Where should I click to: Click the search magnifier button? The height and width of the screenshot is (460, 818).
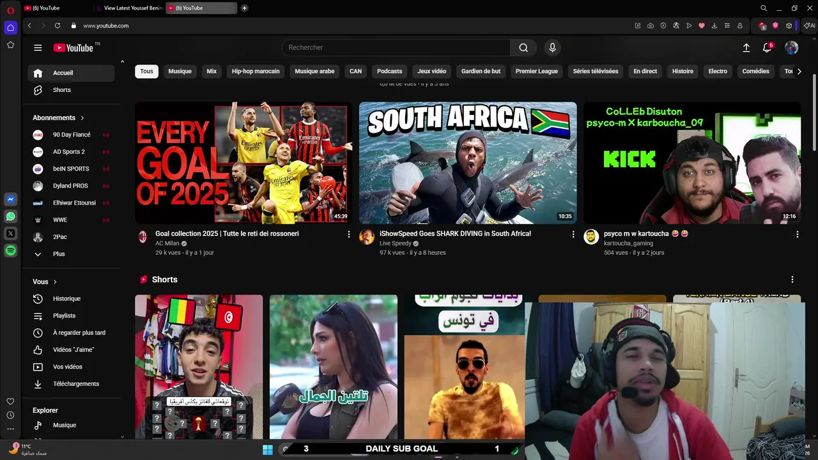pyautogui.click(x=523, y=47)
